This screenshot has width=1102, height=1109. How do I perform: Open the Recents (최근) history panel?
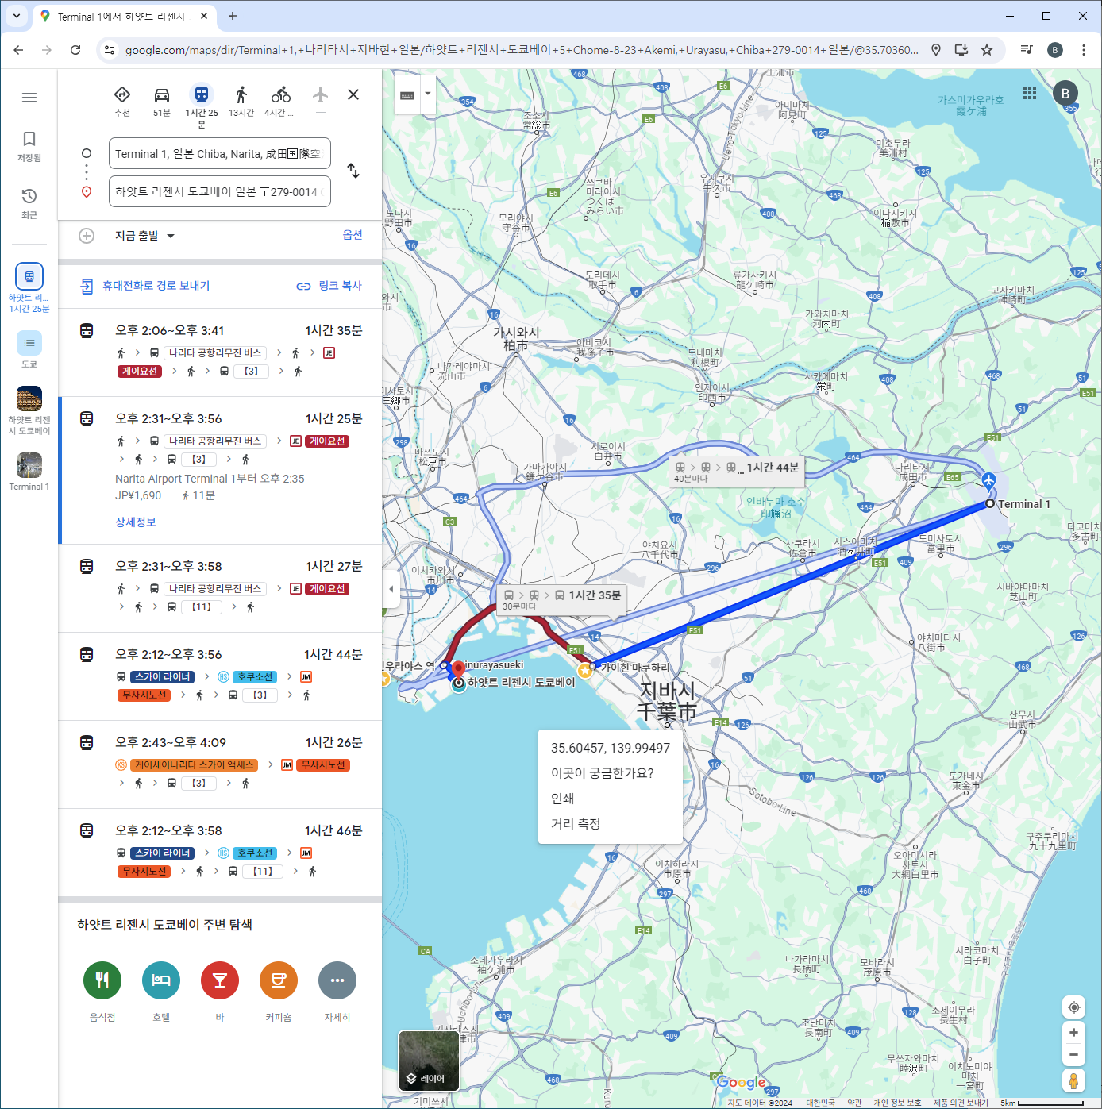pyautogui.click(x=29, y=204)
